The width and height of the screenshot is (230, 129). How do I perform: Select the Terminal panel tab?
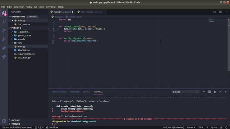pyautogui.click(x=98, y=92)
